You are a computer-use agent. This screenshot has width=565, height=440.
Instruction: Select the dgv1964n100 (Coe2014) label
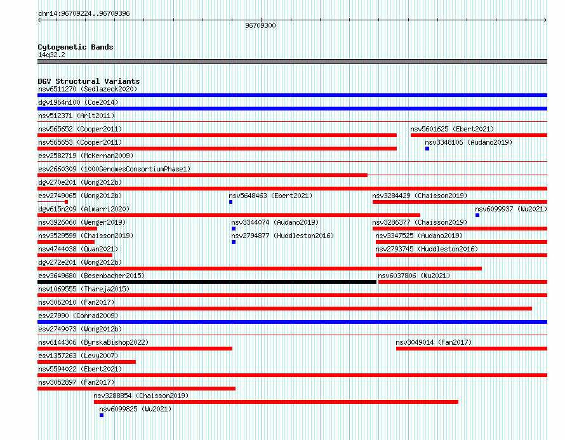[78, 102]
